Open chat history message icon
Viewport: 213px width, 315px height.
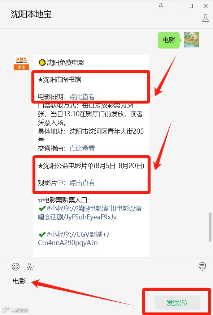pos(203,266)
